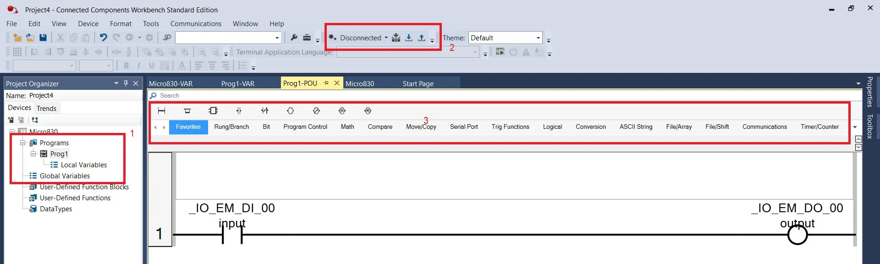This screenshot has width=880, height=264.
Task: Select the Trends tab in Project Organizer
Action: (x=47, y=108)
